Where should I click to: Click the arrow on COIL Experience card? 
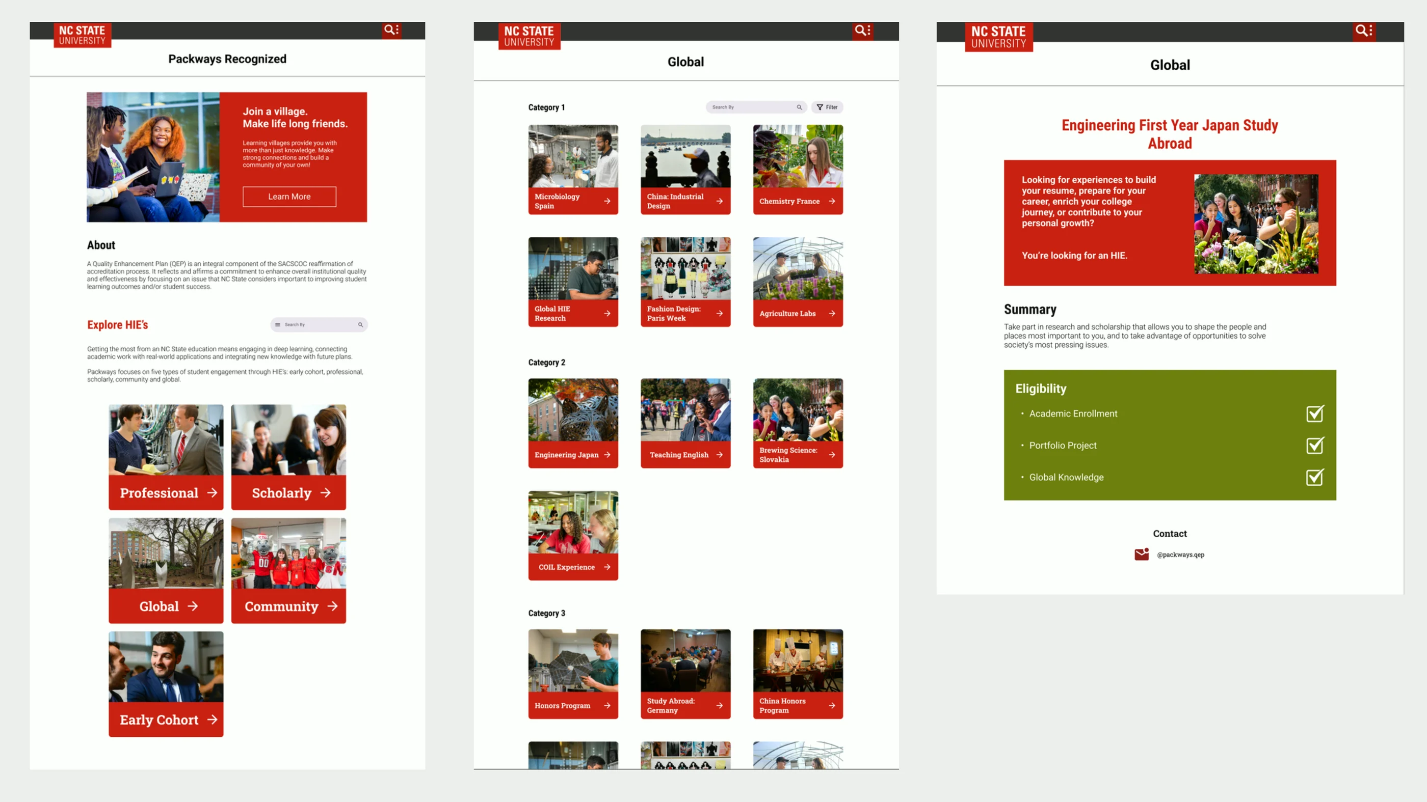(607, 567)
